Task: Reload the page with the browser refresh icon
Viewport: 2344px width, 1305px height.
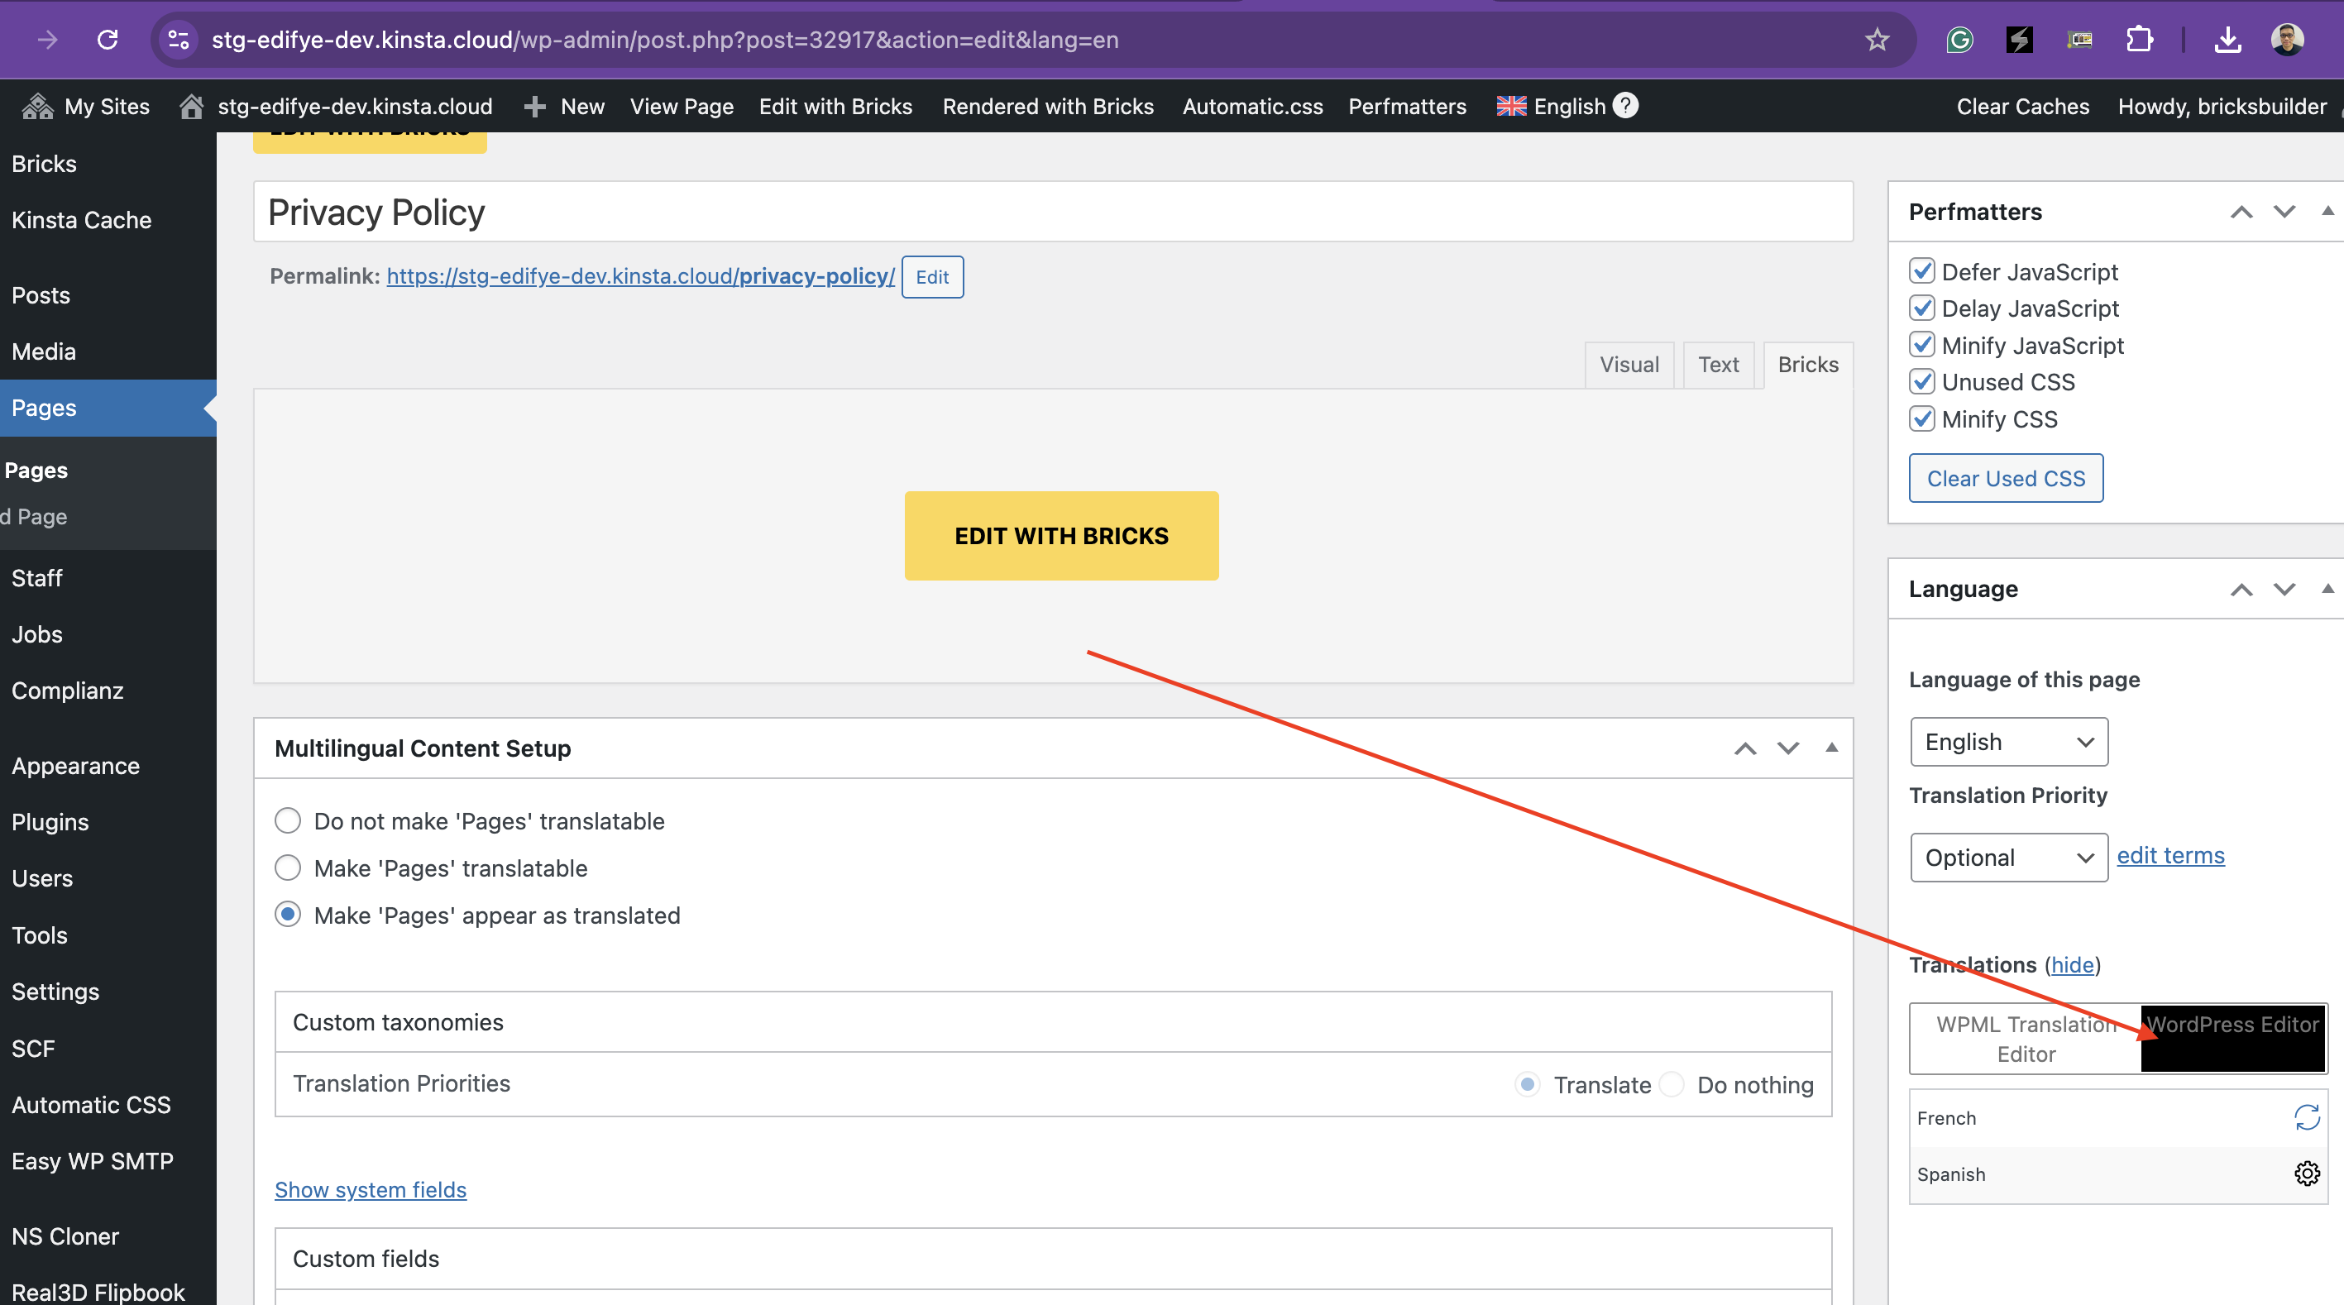Action: coord(108,39)
